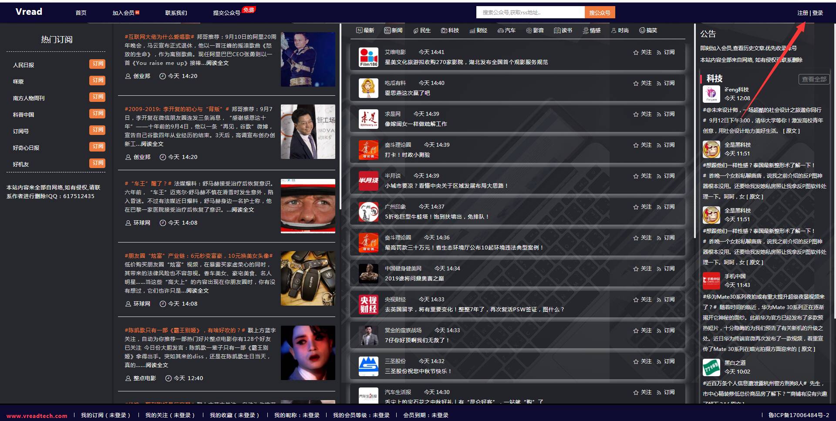The height and width of the screenshot is (421, 836).
Task: Click the 央视财经 logo icon
Action: (368, 304)
